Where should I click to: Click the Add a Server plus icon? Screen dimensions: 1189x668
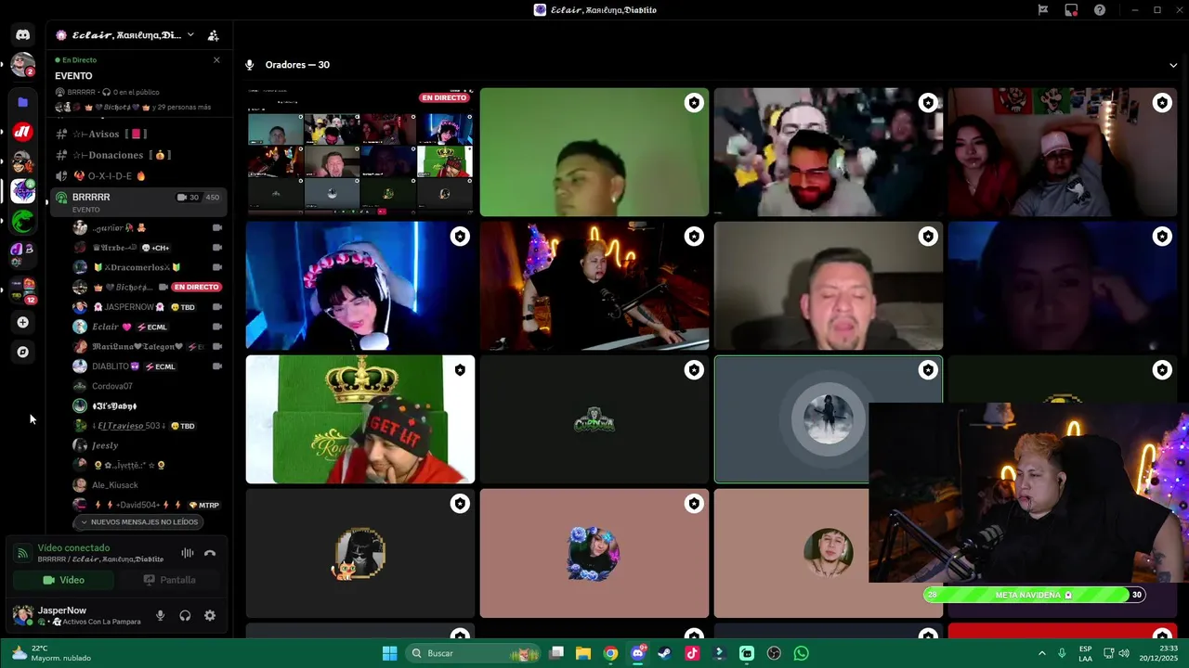pos(22,322)
